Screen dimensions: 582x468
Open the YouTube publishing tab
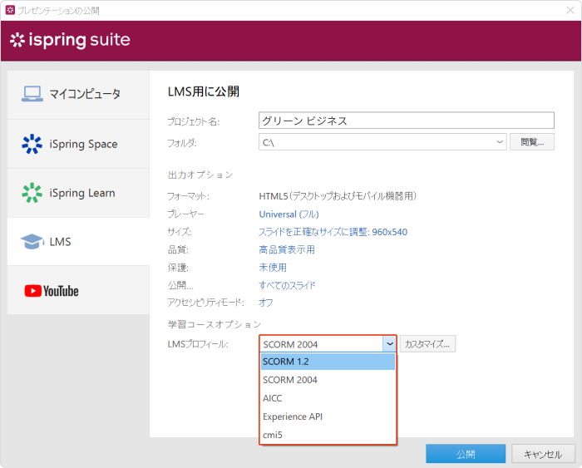tap(78, 291)
